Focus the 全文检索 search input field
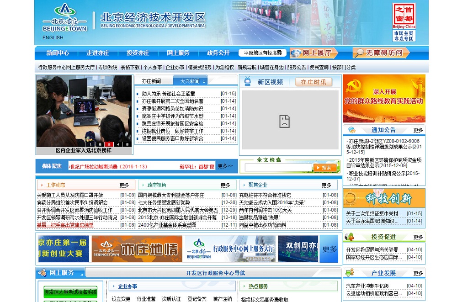The height and width of the screenshot is (302, 457). 278,167
